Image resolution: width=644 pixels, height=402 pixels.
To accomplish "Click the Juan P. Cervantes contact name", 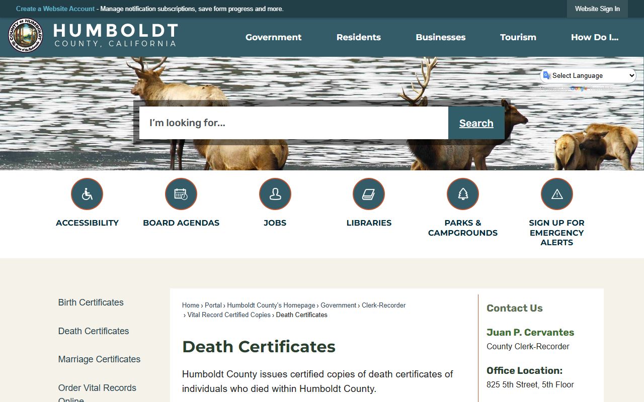I will point(530,333).
